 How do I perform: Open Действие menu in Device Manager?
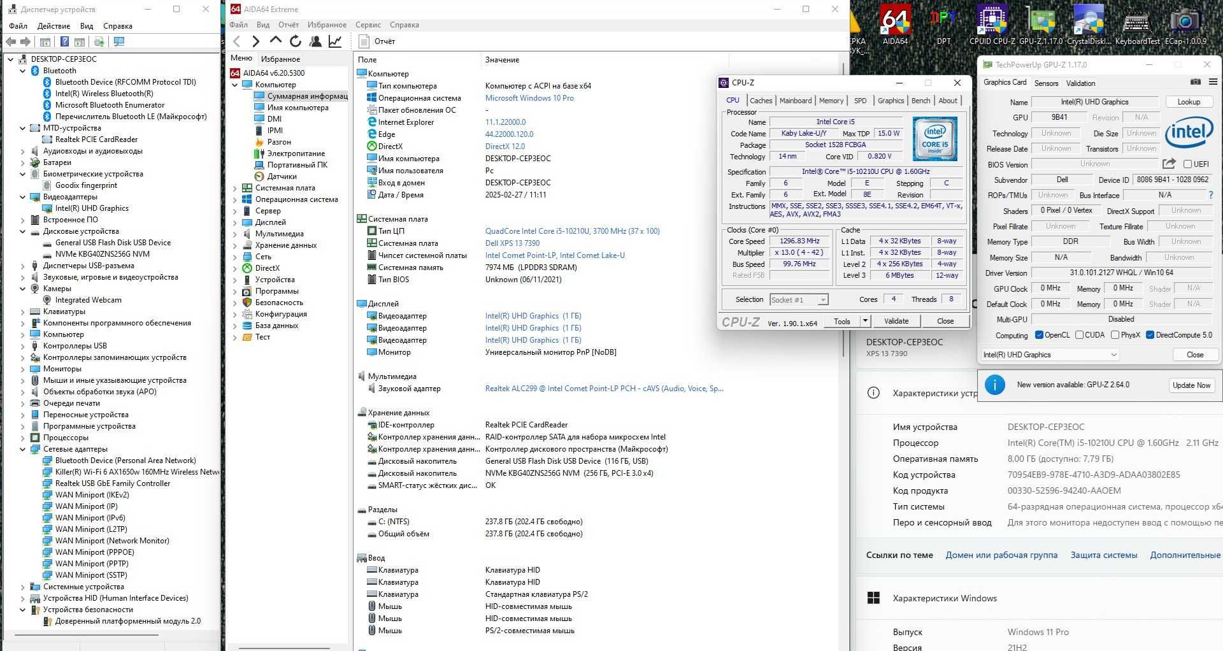point(54,26)
